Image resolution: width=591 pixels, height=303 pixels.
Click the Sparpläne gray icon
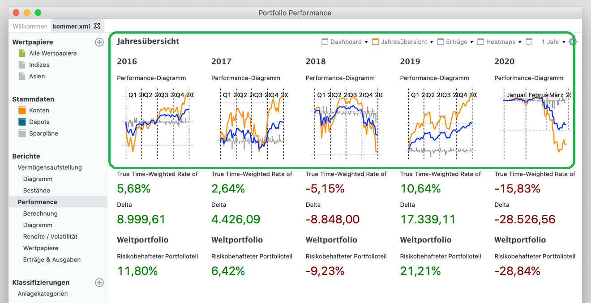[x=22, y=133]
